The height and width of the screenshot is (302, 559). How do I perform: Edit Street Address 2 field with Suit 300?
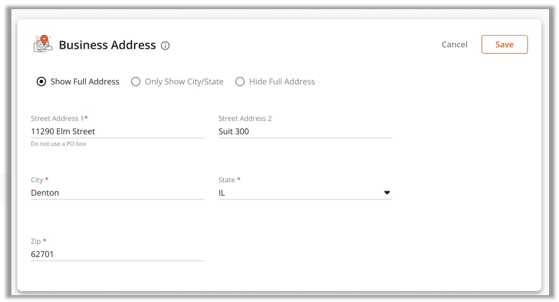(x=305, y=131)
